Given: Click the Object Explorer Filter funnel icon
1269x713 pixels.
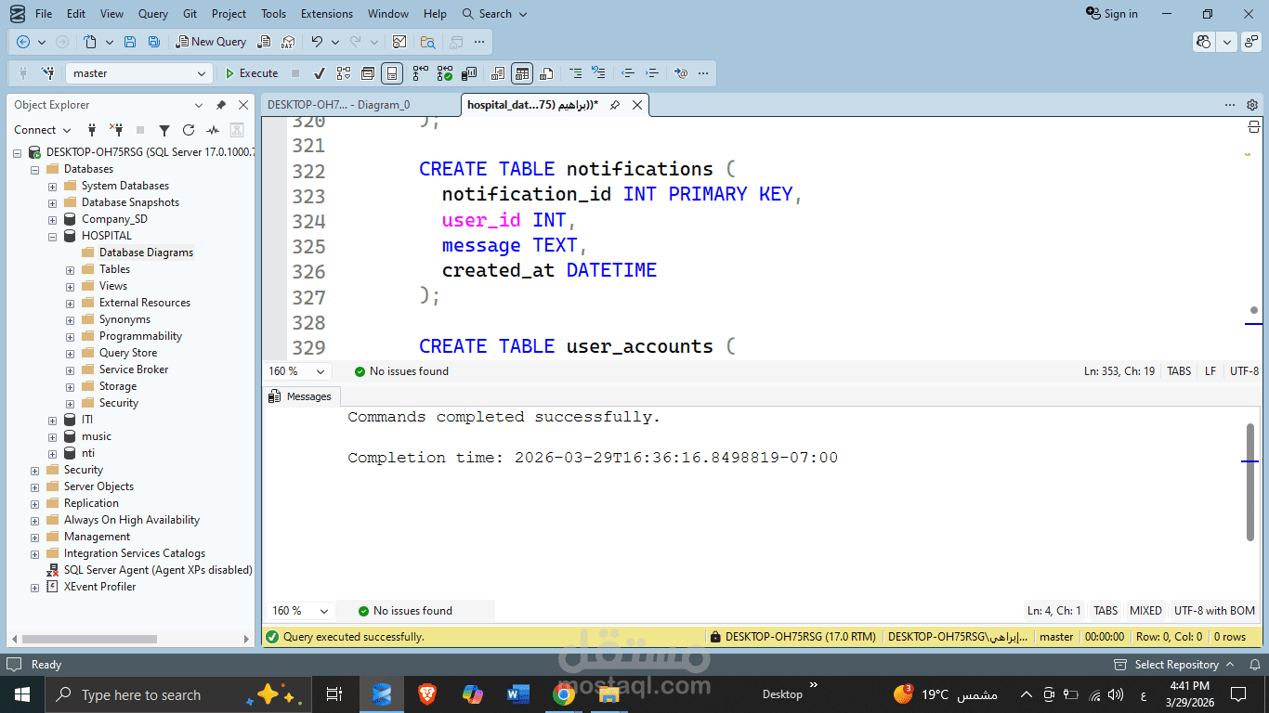Looking at the screenshot, I should click(x=164, y=130).
